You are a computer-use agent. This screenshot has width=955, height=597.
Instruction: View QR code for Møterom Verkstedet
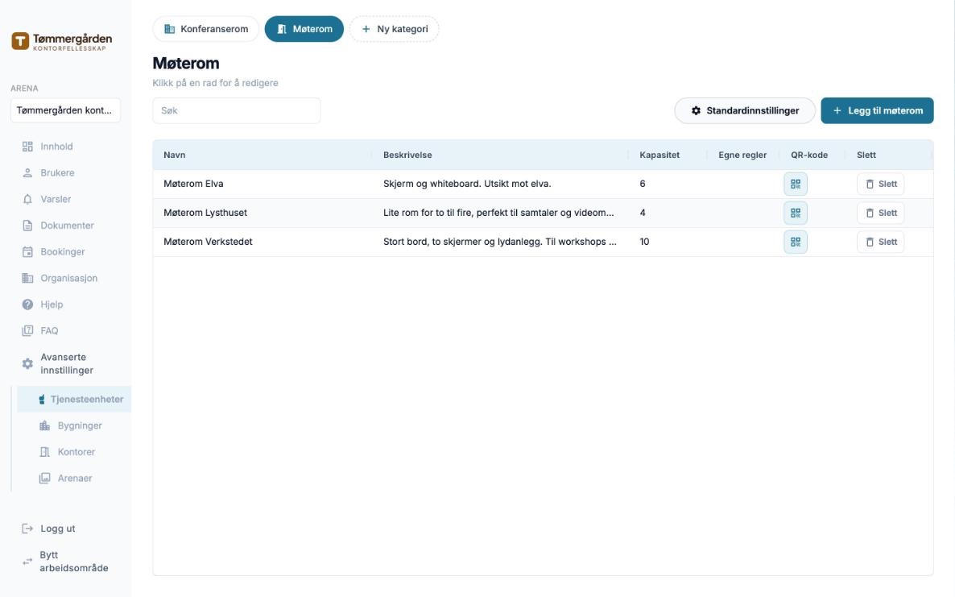(795, 242)
